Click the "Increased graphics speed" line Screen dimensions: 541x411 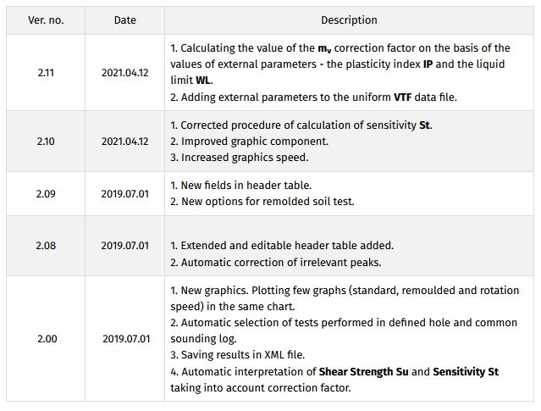[x=240, y=157]
